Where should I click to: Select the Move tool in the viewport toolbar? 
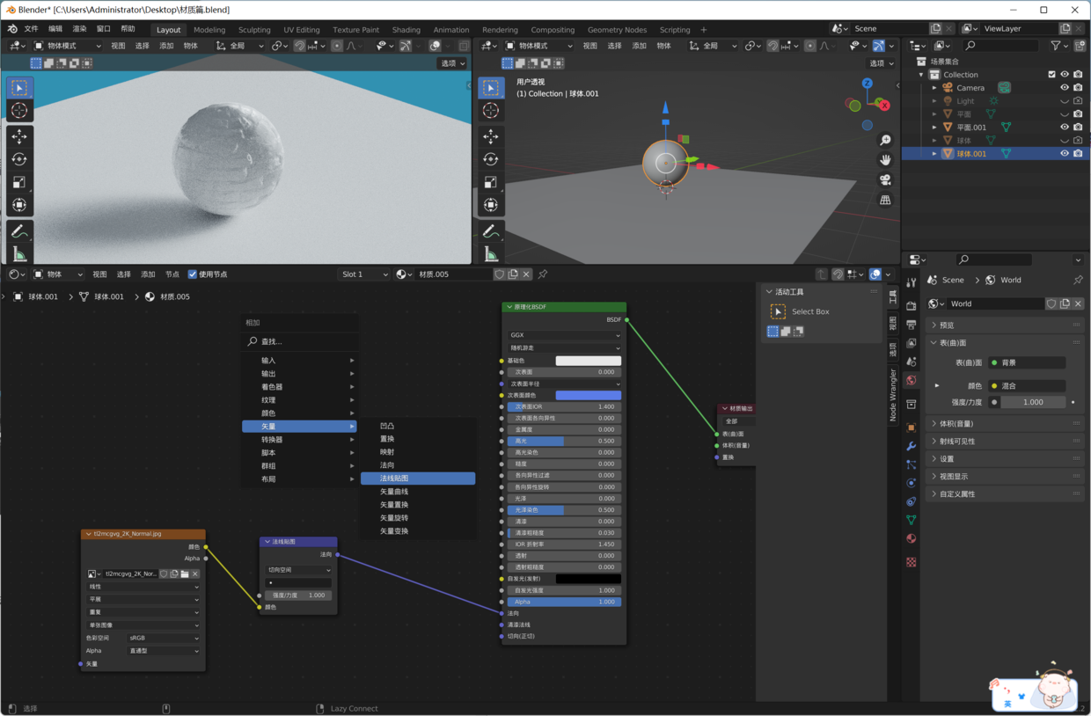tap(19, 136)
